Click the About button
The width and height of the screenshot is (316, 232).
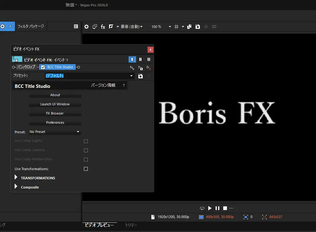(x=55, y=95)
